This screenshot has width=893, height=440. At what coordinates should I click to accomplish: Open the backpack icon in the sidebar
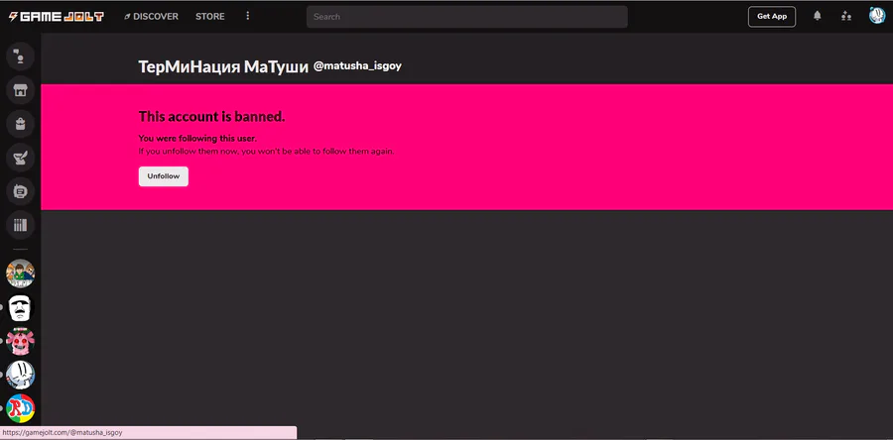[21, 124]
